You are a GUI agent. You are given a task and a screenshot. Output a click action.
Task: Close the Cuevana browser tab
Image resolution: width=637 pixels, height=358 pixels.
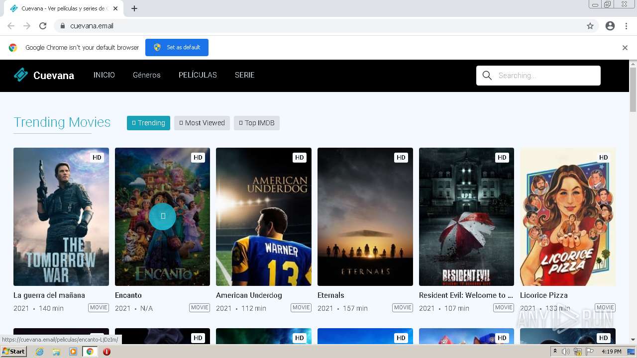point(115,8)
